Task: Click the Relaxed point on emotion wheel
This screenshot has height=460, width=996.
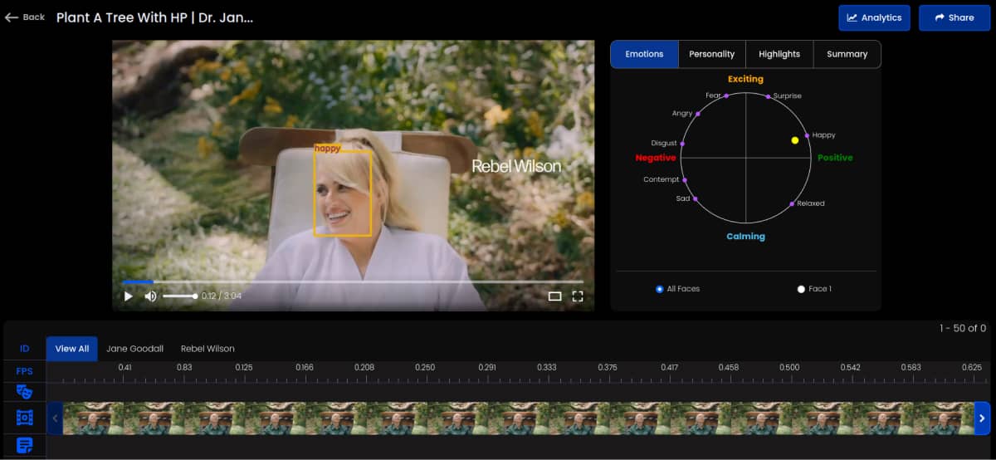Action: point(792,203)
